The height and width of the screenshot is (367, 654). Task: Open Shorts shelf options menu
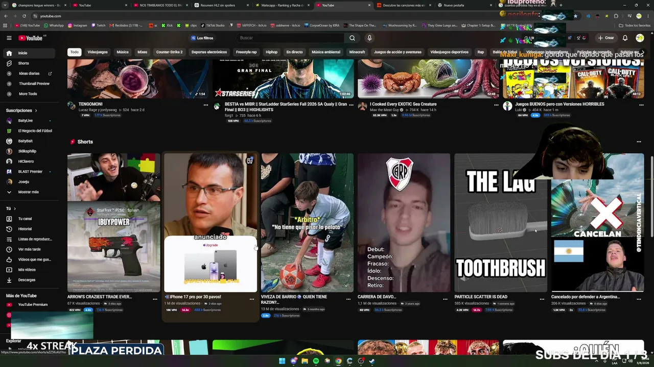639,142
